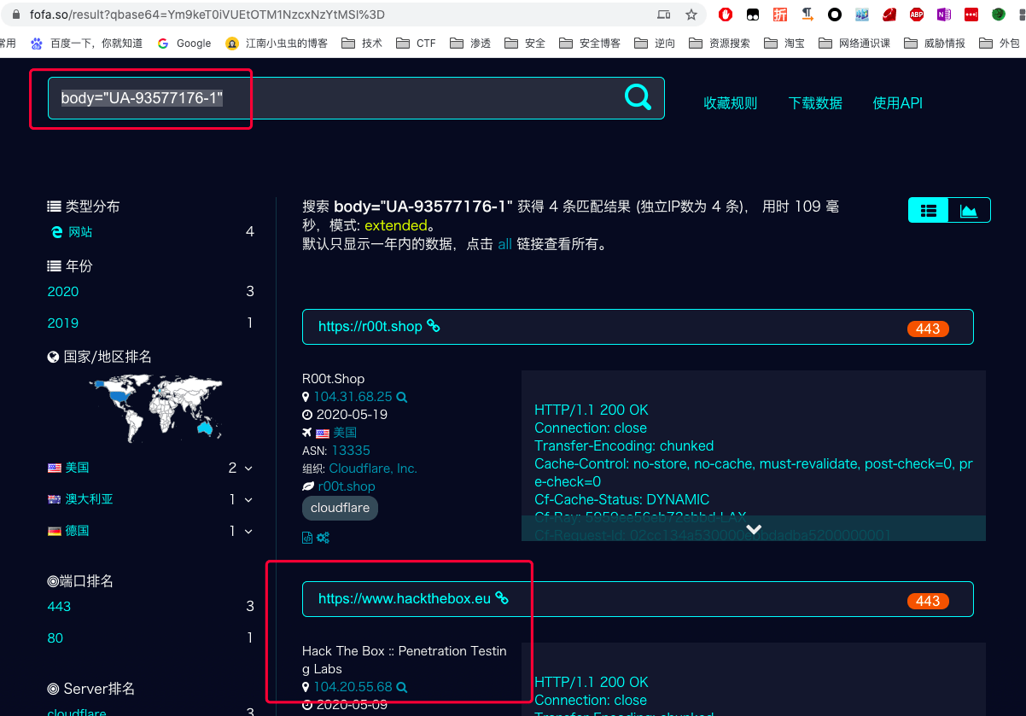Open the 威胁情报 bookmarks folder

935,44
